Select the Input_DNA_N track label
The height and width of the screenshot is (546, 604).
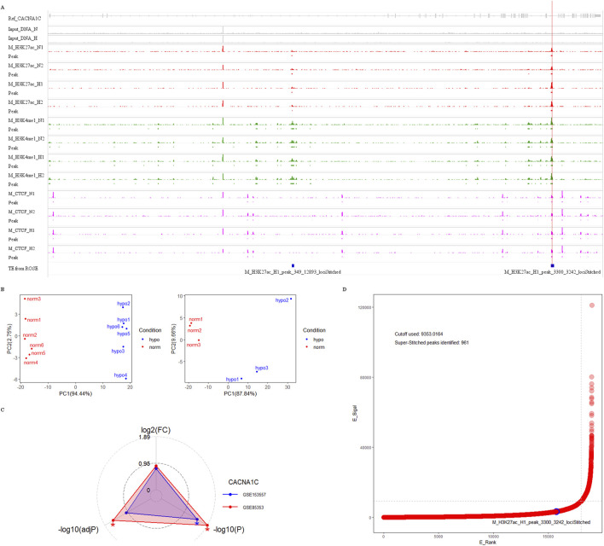pyautogui.click(x=23, y=29)
